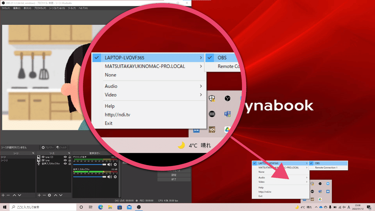The height and width of the screenshot is (211, 375).
Task: Click the Google Drive icon in the tray overflow
Action: (320, 199)
